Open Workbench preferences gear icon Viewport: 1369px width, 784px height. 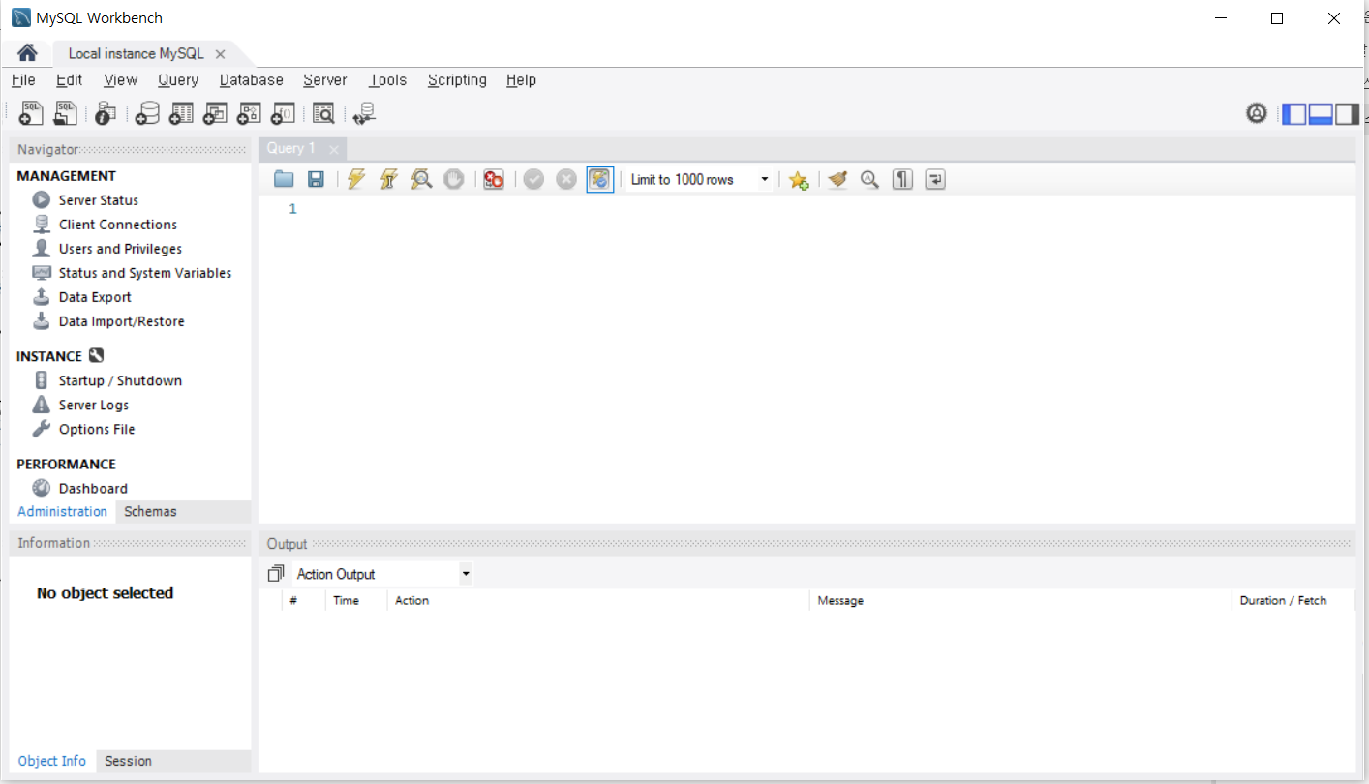pos(1257,113)
